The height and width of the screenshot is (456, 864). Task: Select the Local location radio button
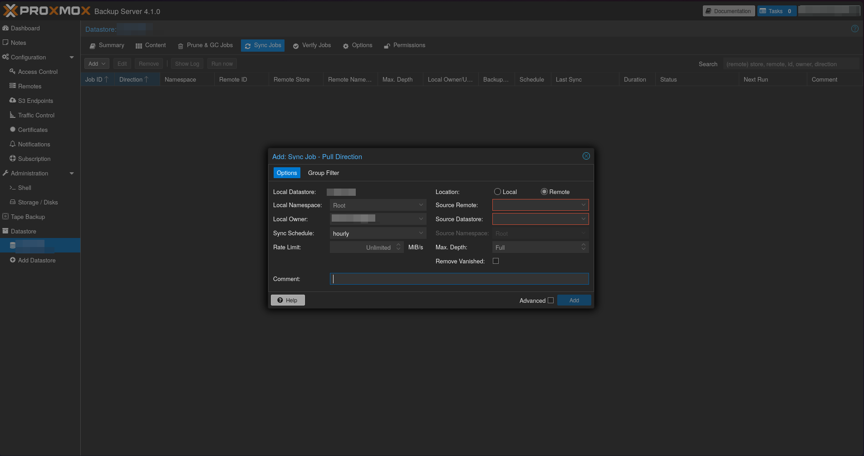pos(497,192)
